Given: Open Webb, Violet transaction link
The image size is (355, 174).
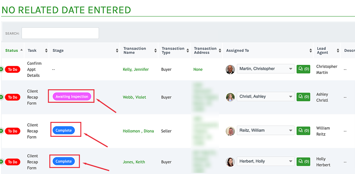Looking at the screenshot, I should [x=135, y=97].
